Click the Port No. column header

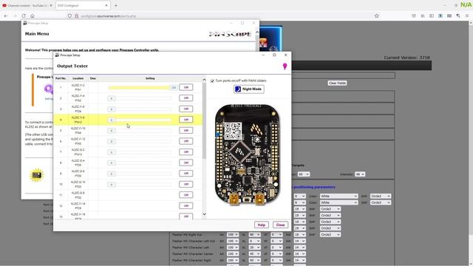pyautogui.click(x=61, y=78)
